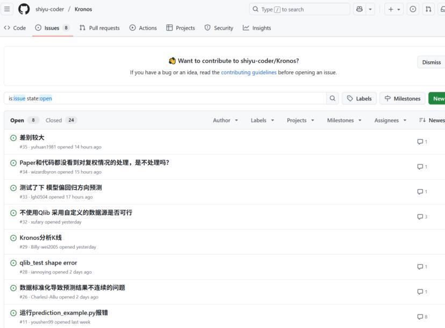Click the issues circle icon in header
This screenshot has height=328, width=445.
coord(413,9)
